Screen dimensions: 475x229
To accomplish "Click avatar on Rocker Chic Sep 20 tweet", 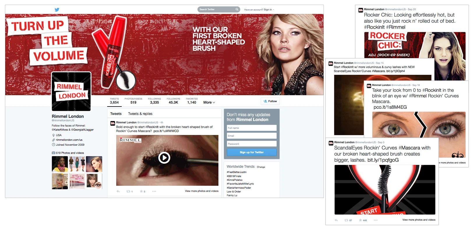I will pos(361,10).
